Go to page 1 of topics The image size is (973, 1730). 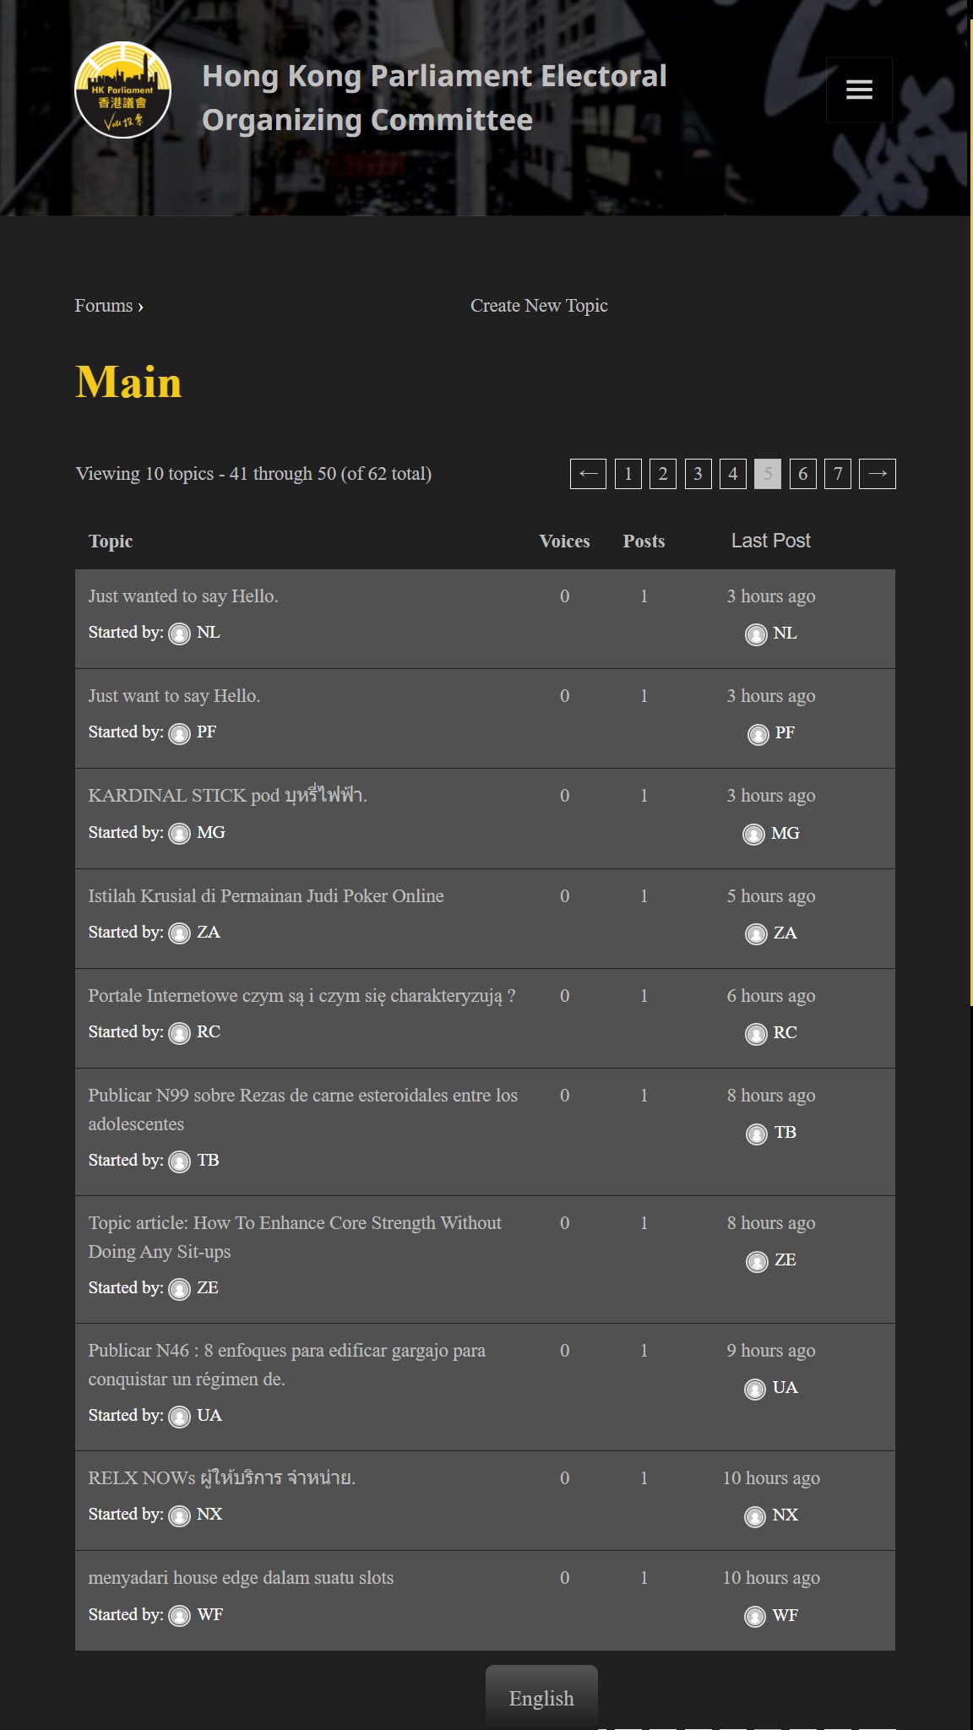coord(628,474)
